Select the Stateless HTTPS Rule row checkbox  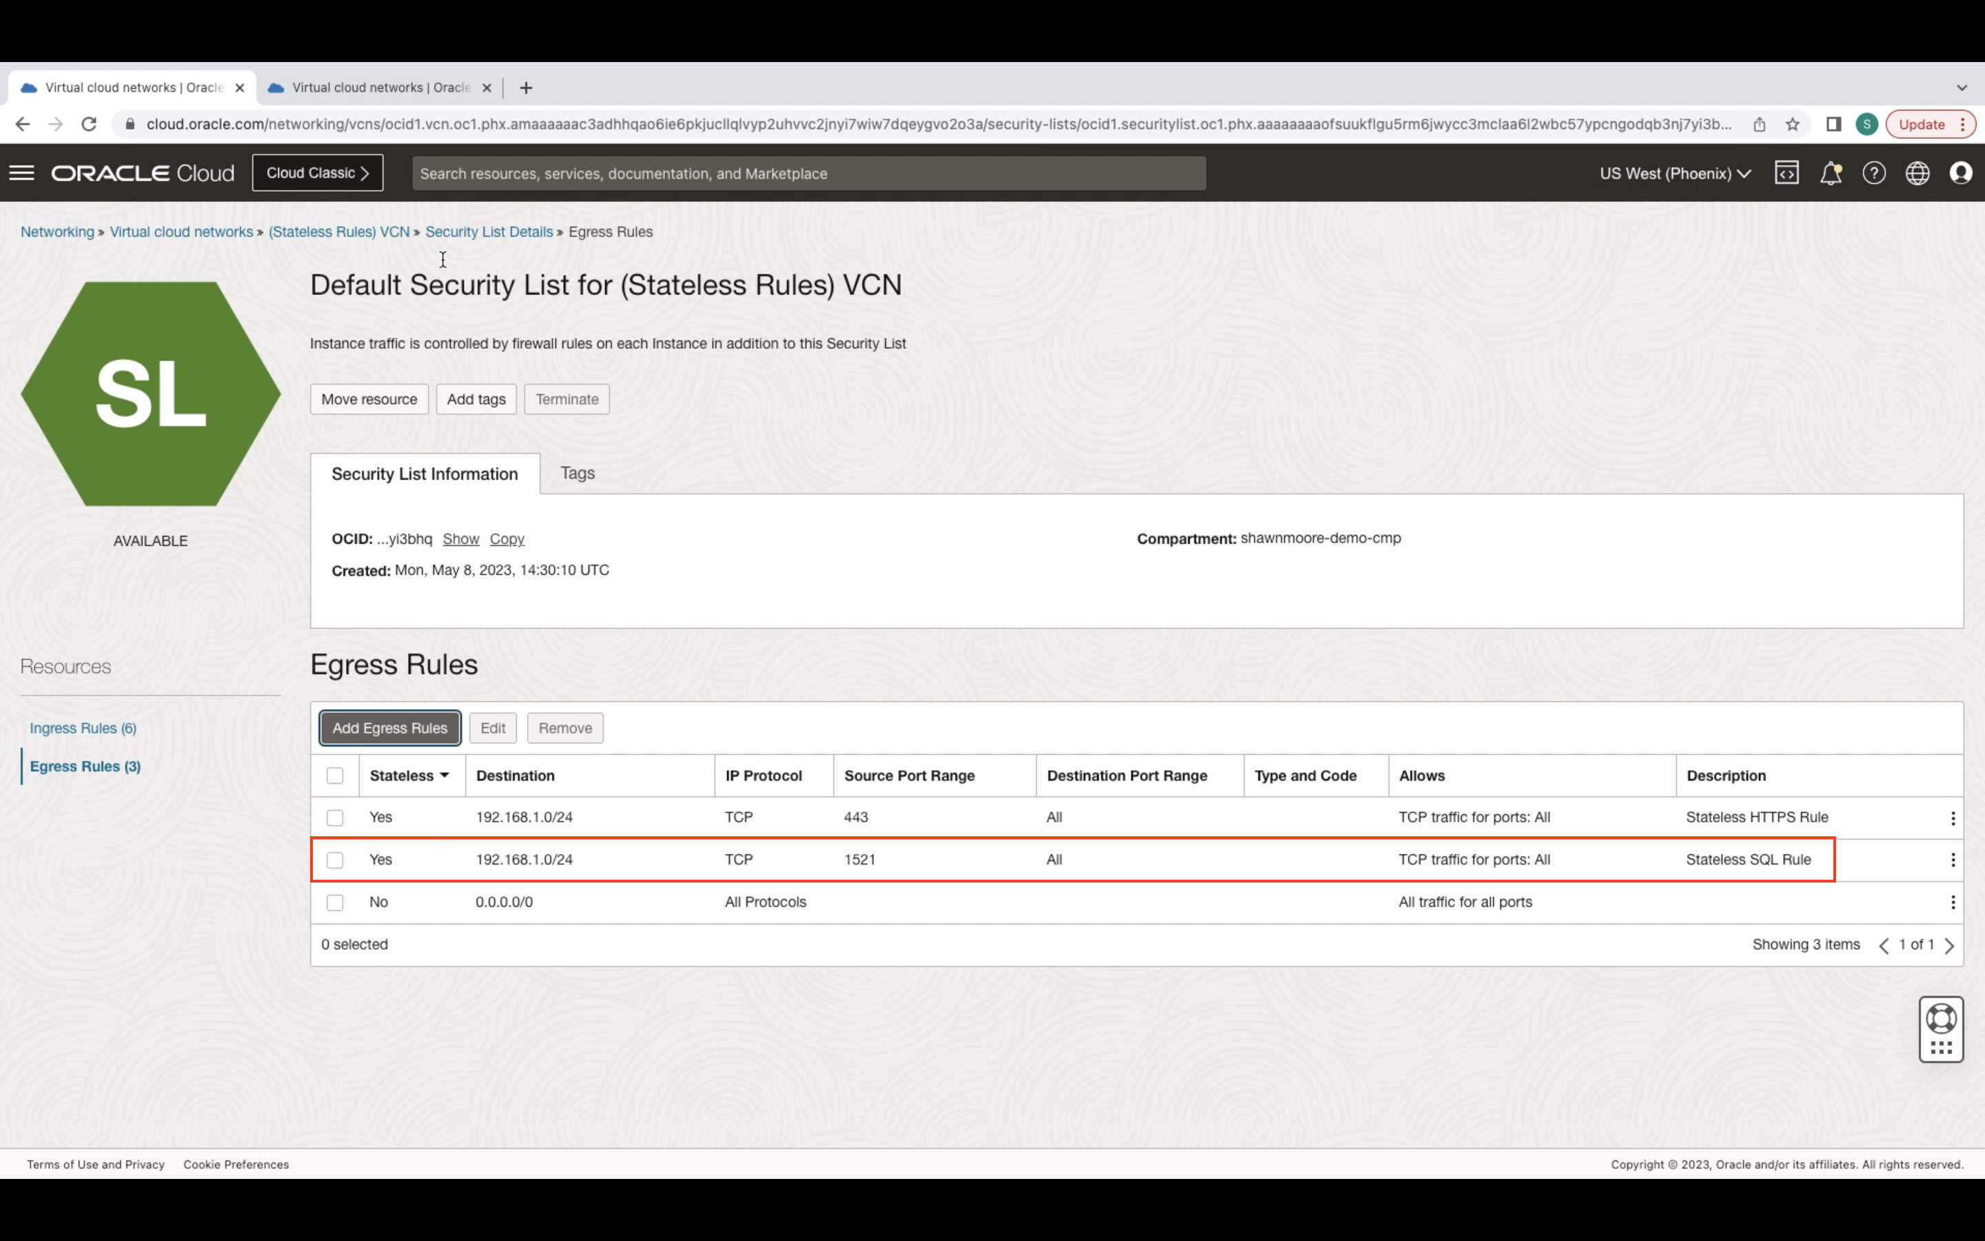[335, 818]
